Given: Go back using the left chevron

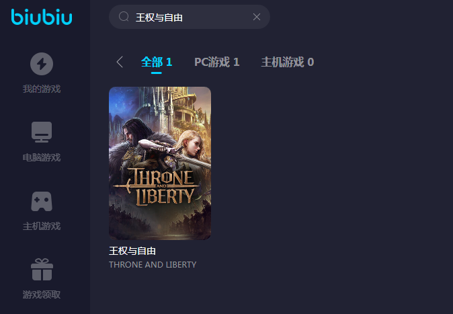Looking at the screenshot, I should click(x=120, y=62).
